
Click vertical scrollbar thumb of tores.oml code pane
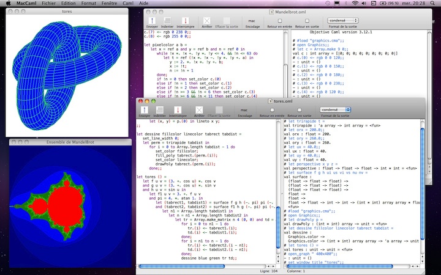pos(278,227)
